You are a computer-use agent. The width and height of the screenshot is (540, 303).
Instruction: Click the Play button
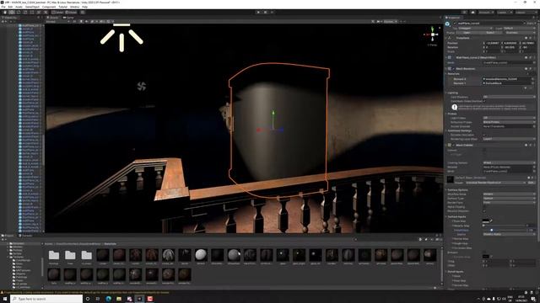258,13
